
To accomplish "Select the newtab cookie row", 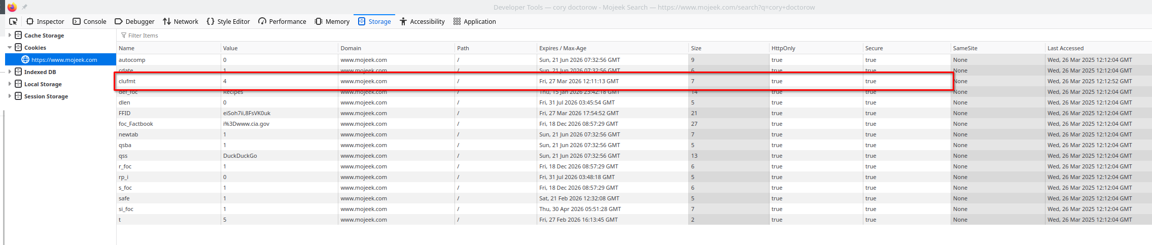I will pos(634,134).
